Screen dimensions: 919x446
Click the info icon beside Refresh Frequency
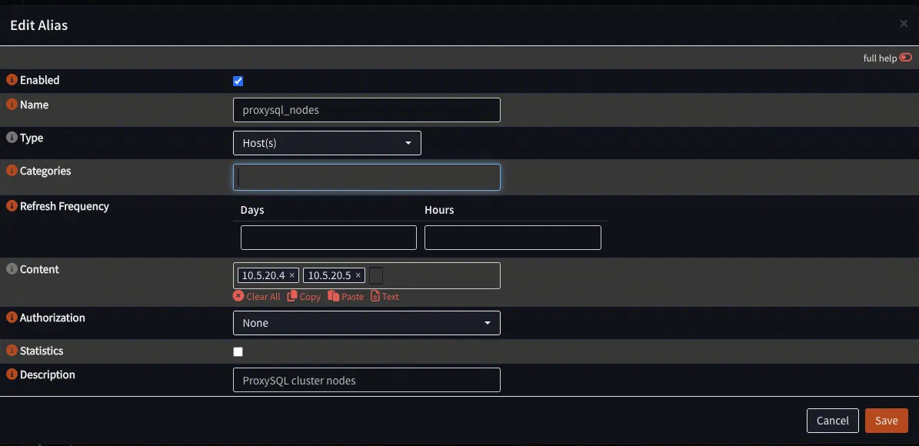tap(12, 206)
